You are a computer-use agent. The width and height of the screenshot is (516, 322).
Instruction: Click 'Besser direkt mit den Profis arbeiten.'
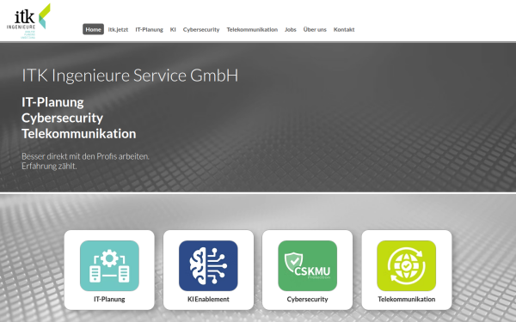click(x=85, y=156)
